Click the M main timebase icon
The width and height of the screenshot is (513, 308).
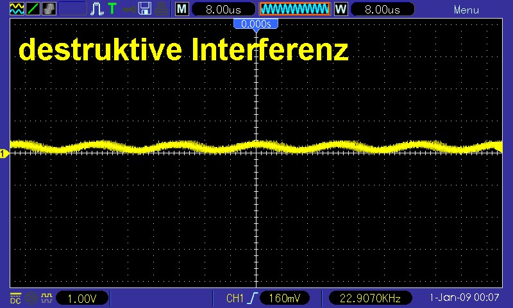click(x=181, y=9)
